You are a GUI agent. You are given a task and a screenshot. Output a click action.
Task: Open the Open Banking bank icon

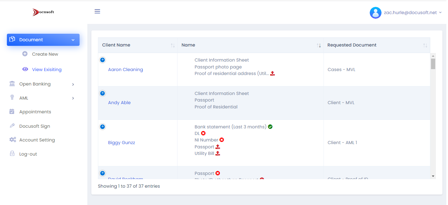click(x=12, y=84)
